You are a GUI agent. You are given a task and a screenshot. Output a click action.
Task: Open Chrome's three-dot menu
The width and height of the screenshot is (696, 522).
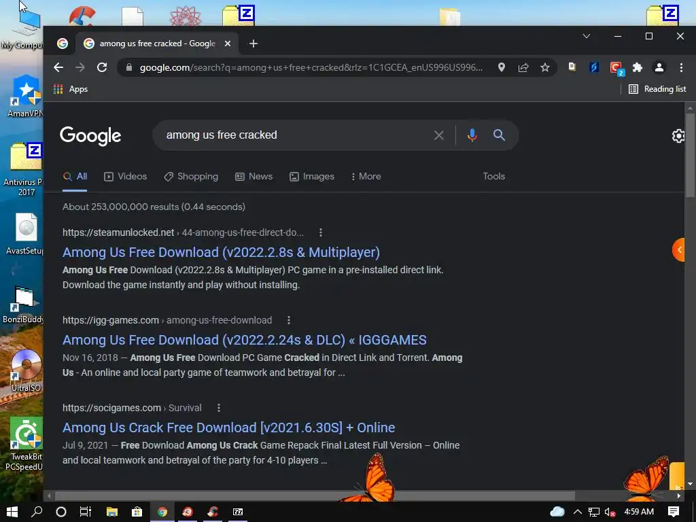click(681, 67)
